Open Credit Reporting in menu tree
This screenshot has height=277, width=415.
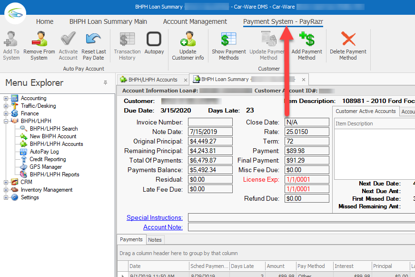click(48, 159)
